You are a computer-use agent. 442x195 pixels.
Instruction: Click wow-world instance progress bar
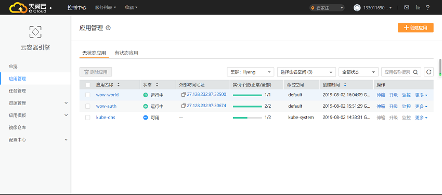(247, 95)
